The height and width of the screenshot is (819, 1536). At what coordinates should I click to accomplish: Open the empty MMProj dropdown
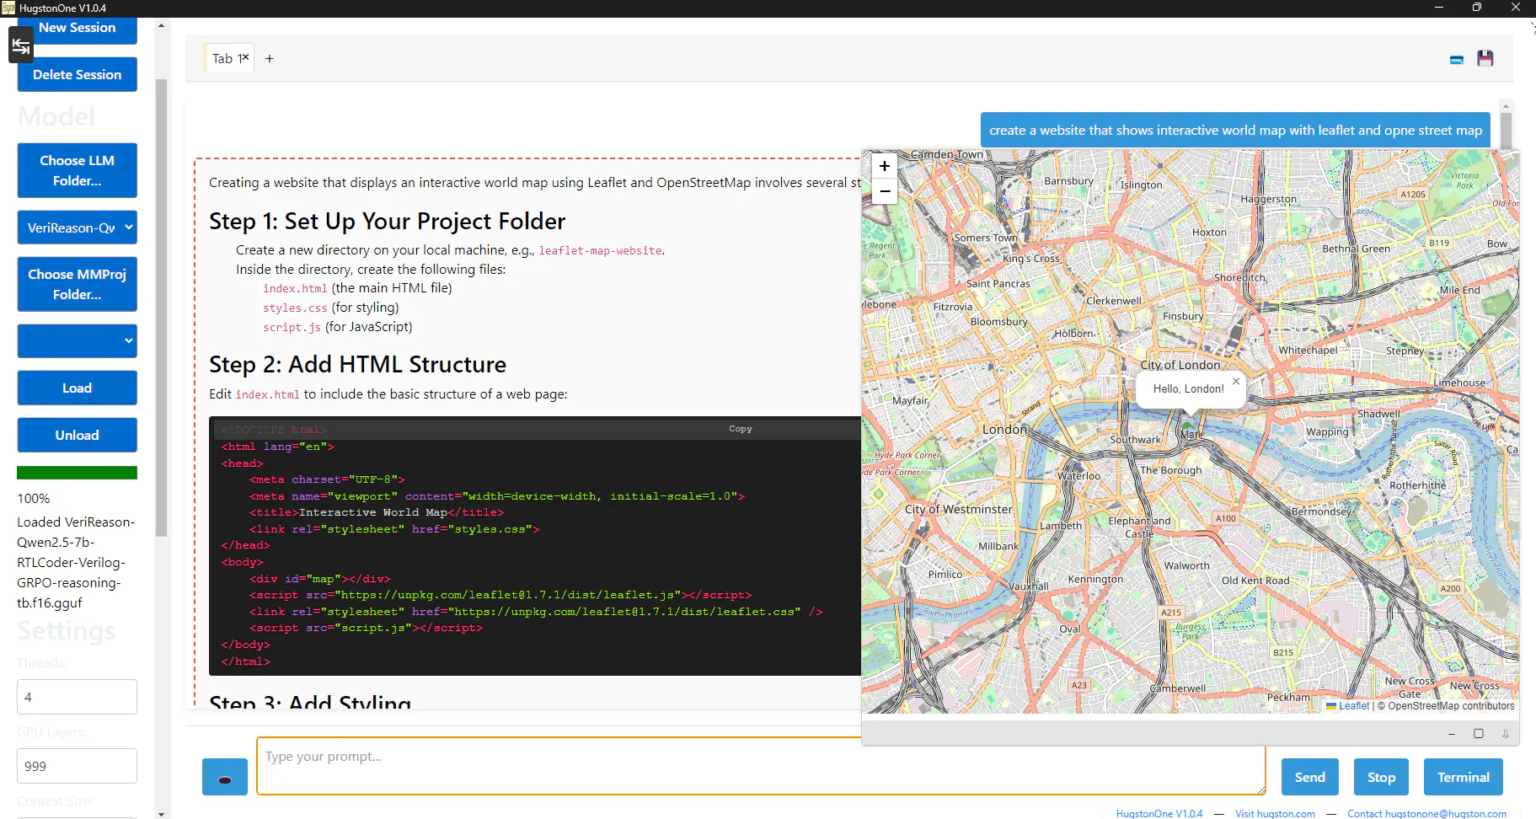coord(78,341)
